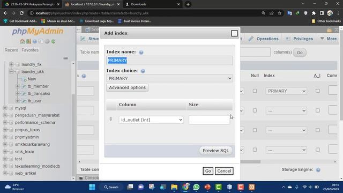Click the Windows Start button
This screenshot has height=193, width=343.
pos(92,187)
